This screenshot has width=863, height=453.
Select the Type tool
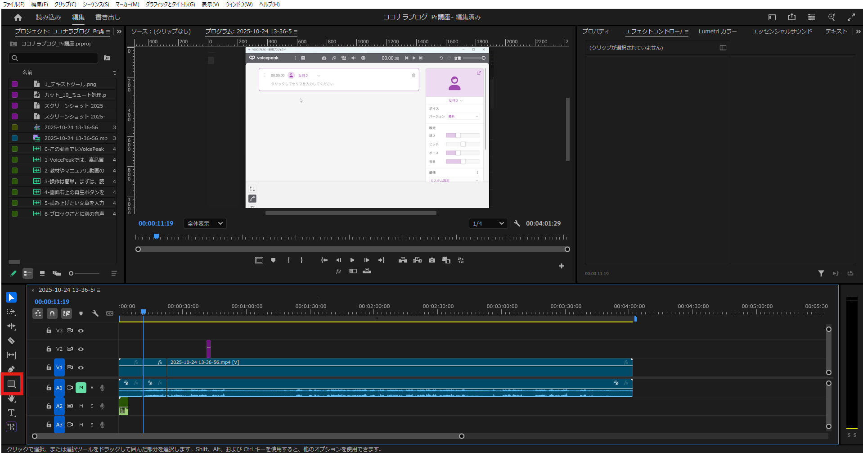(11, 412)
